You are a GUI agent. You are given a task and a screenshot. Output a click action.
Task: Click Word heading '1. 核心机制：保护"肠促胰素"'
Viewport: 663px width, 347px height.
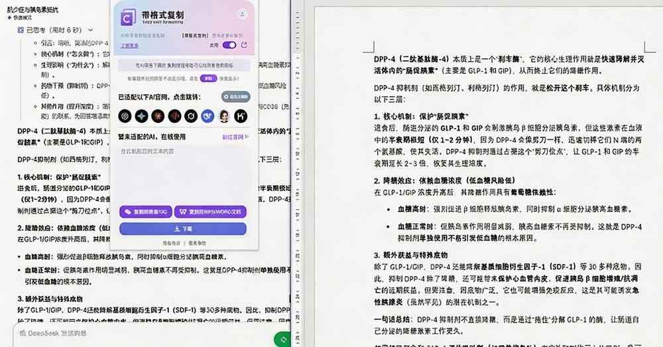tap(421, 116)
